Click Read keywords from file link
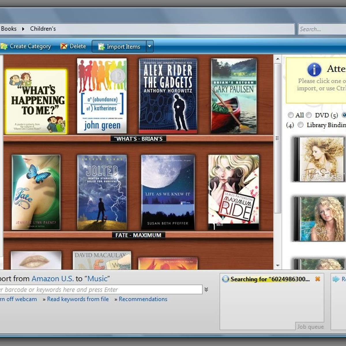This screenshot has height=346, width=346. [78, 299]
